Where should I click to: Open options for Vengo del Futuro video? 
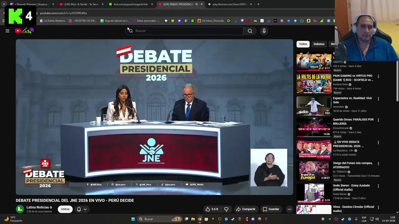[x=378, y=164]
